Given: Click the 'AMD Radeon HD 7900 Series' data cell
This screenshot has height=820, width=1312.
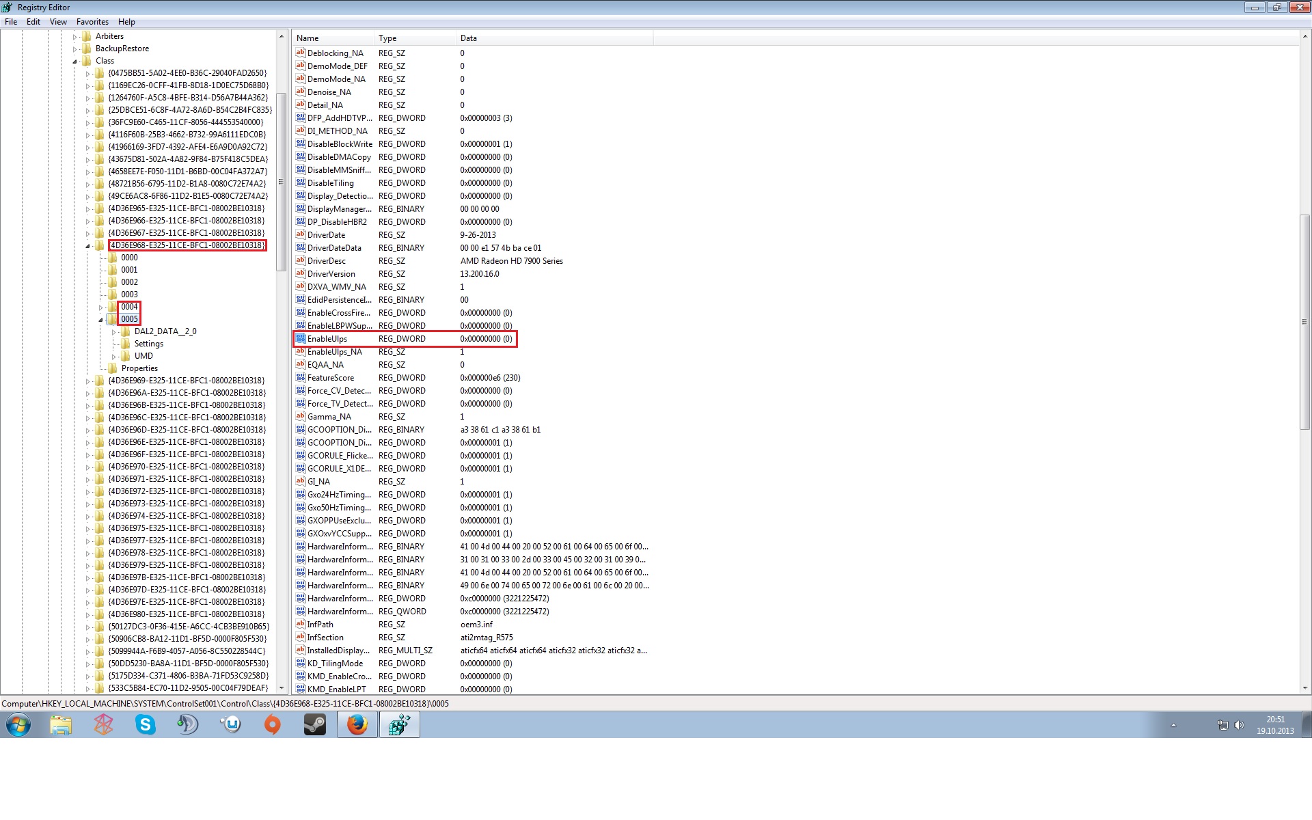Looking at the screenshot, I should click(511, 261).
